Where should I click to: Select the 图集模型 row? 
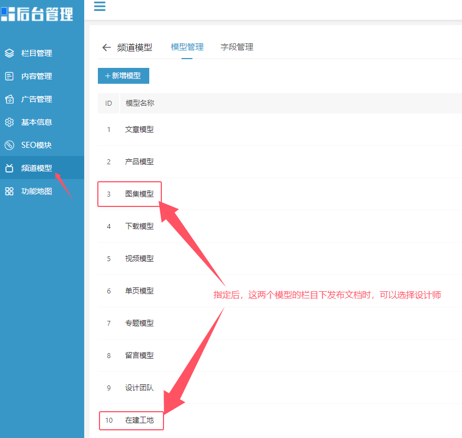click(279, 194)
